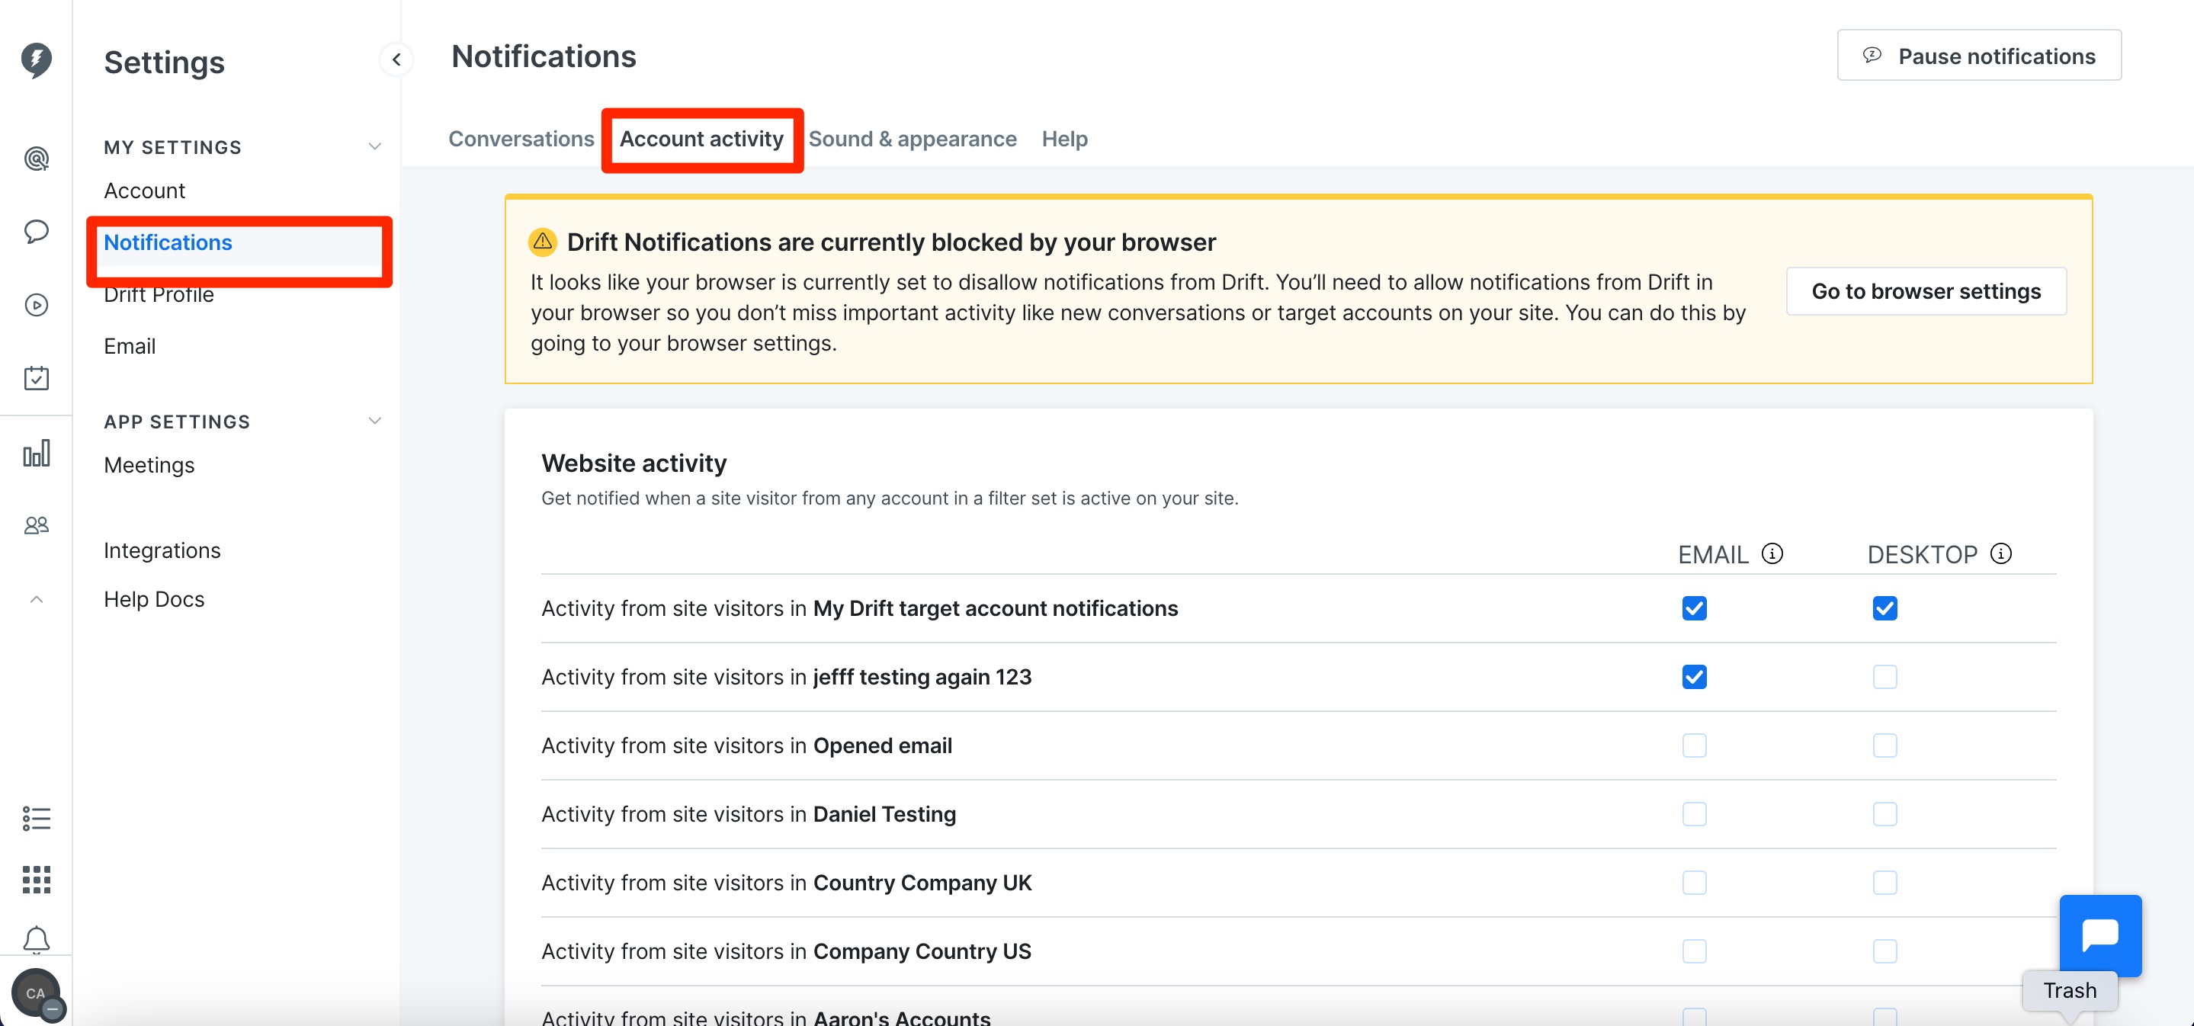The image size is (2194, 1026).
Task: Switch to Sound & appearance tab
Action: click(913, 139)
